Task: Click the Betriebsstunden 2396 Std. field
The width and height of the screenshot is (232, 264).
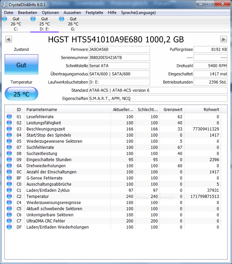Action: [211, 82]
